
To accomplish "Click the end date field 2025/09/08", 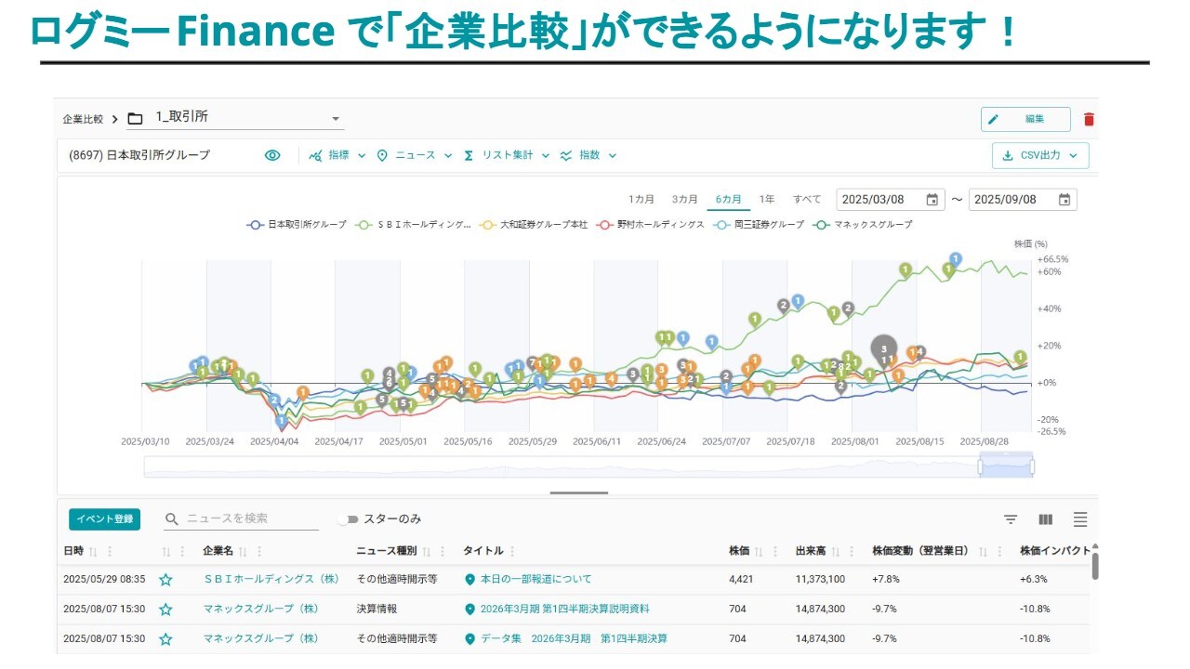I will [x=1023, y=200].
